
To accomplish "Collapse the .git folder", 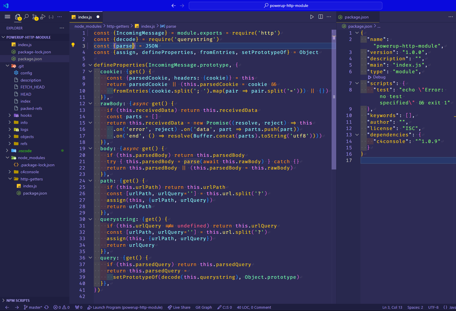I will point(8,66).
